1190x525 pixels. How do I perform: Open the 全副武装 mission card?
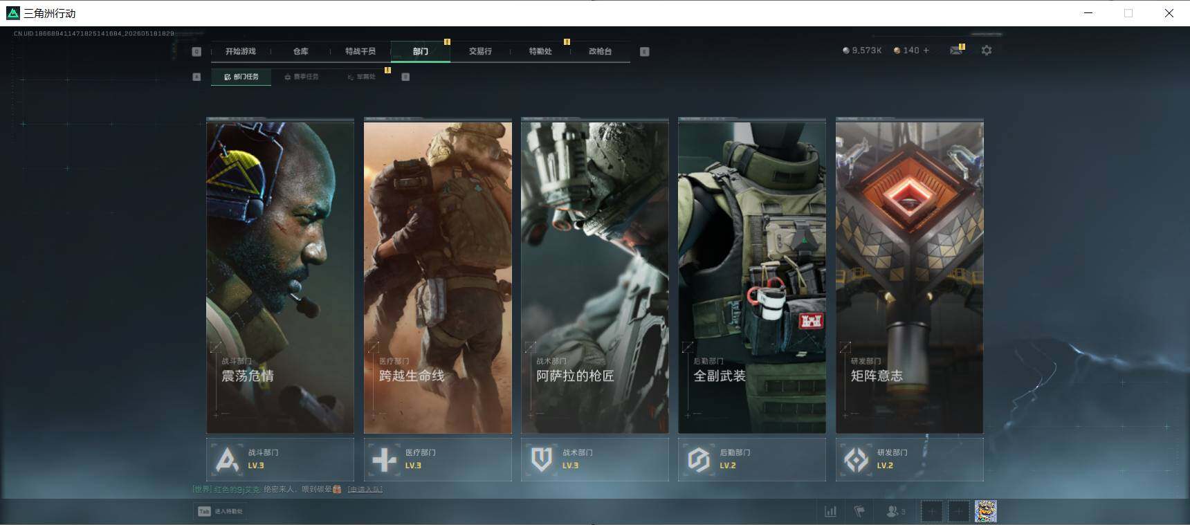(x=752, y=277)
